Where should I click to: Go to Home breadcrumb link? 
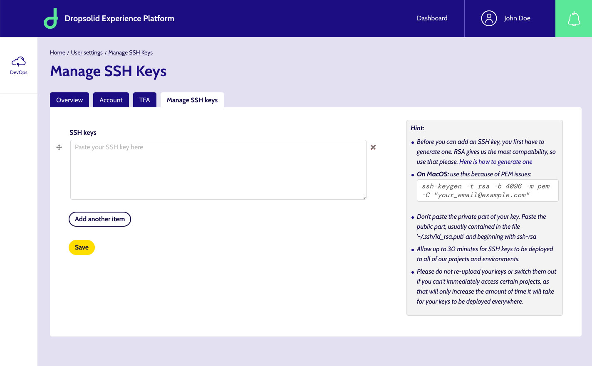[57, 52]
